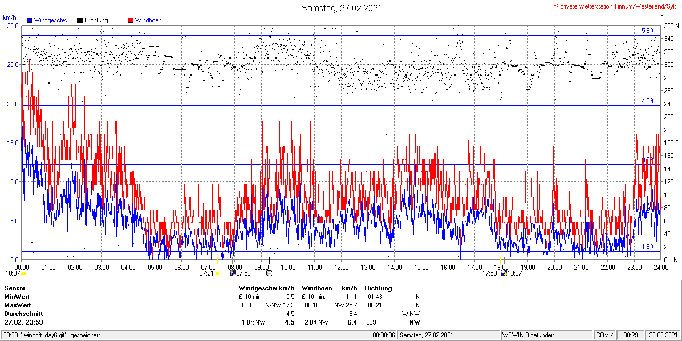Click the 2 Bft NW gust reading

click(316, 322)
